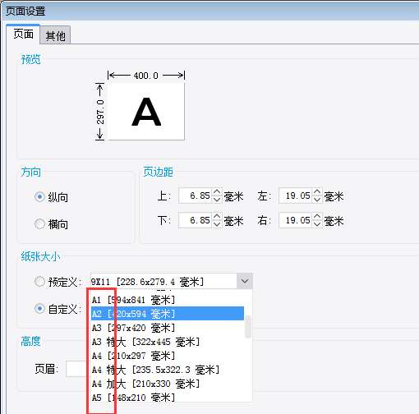
Task: Select A4 特大 [235.5x322.3 毫米] option
Action: click(168, 370)
